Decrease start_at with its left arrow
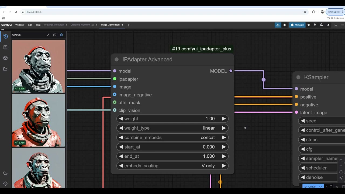 (121, 147)
